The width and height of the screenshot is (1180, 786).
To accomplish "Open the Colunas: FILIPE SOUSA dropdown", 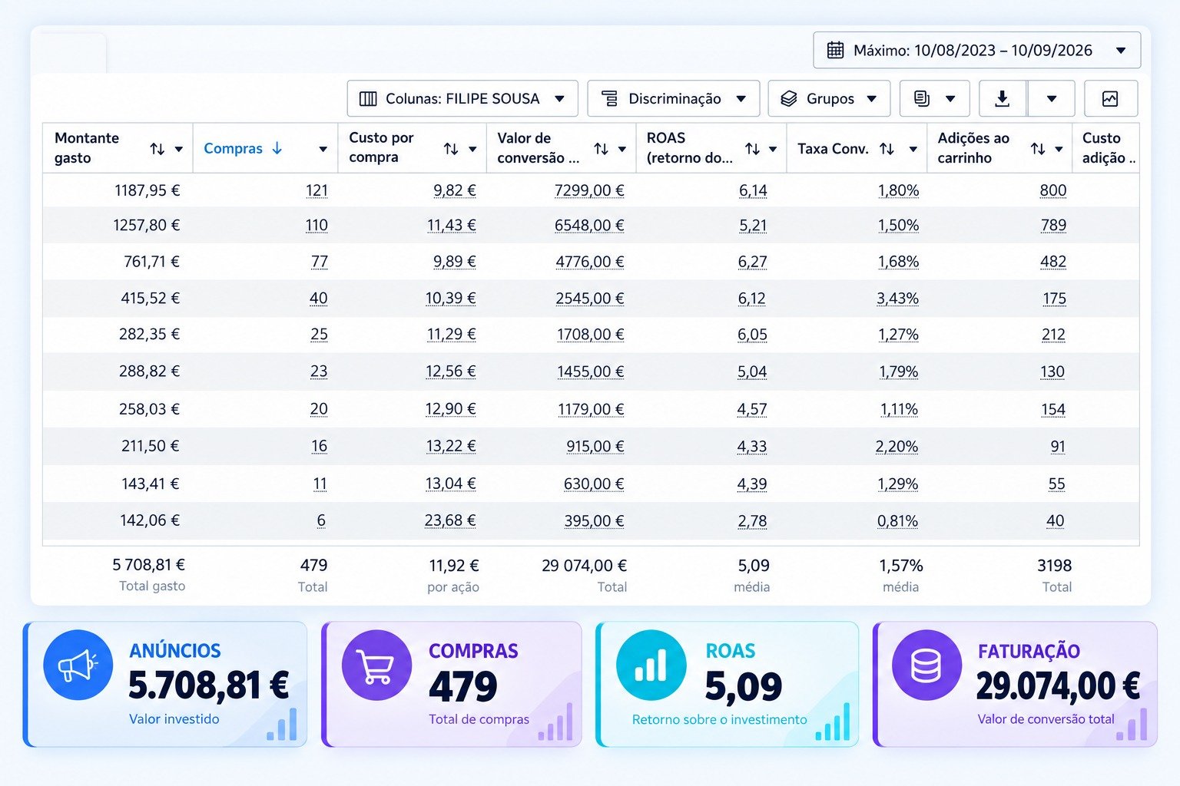I will tap(462, 99).
